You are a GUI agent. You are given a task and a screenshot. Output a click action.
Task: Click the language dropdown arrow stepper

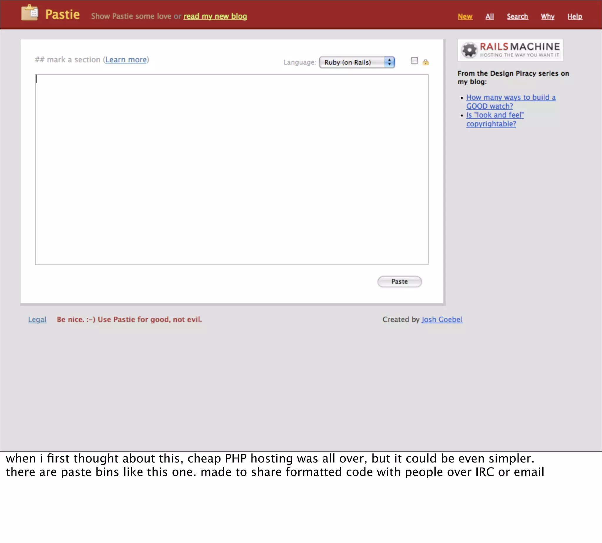coord(389,62)
